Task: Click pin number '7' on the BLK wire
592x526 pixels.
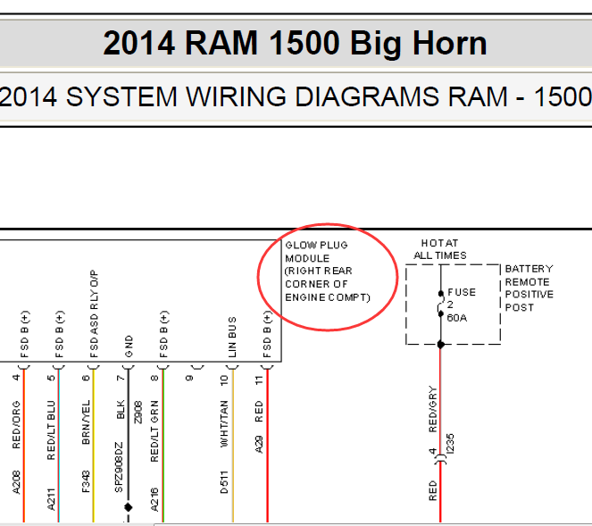Action: 121,378
